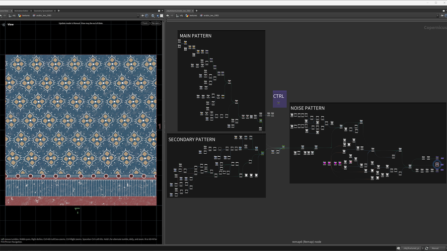This screenshot has width=447, height=251.
Task: Click the refresh icon in status bar
Action: [x=426, y=248]
